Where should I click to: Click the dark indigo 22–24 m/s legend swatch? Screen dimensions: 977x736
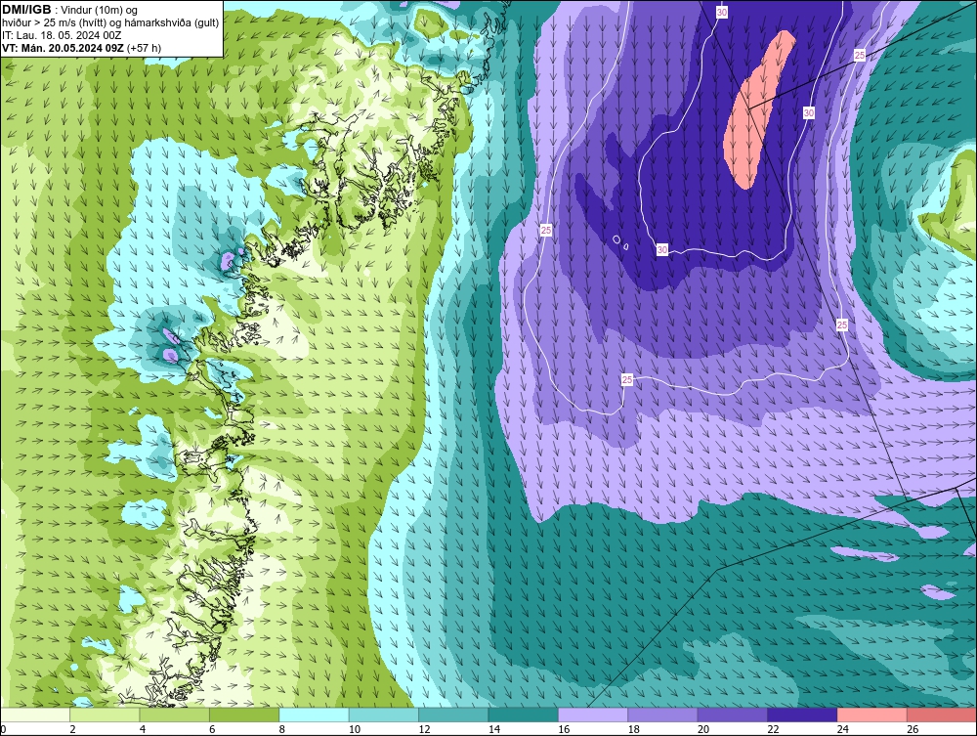(x=802, y=714)
